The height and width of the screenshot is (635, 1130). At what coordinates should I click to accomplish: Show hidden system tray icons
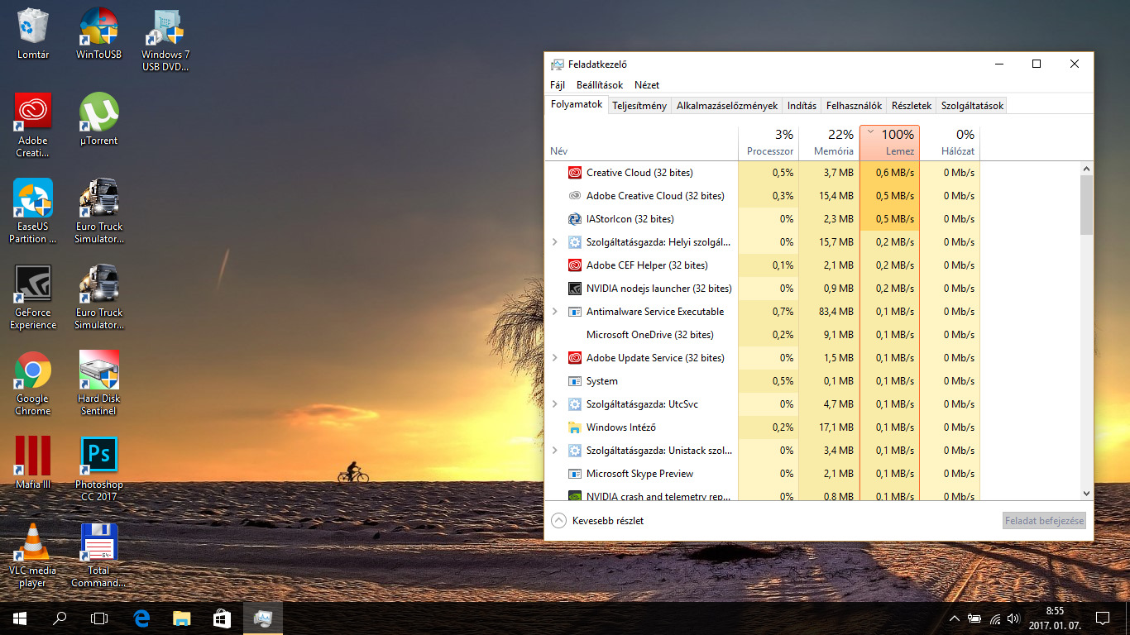click(955, 618)
